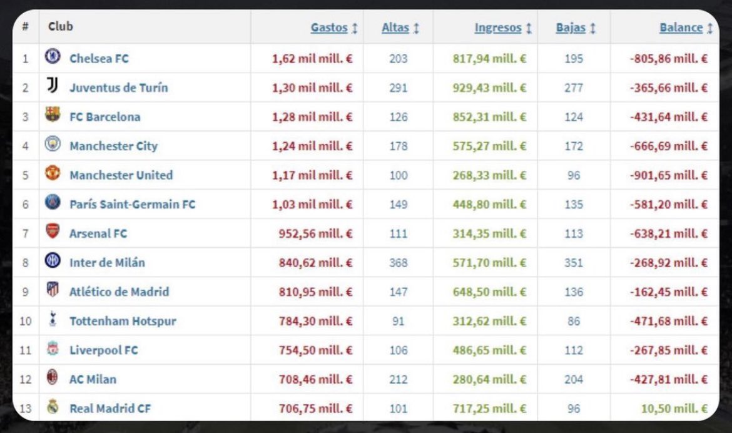Viewport: 732px width, 433px height.
Task: Click the sort arrows next to Gastos
Action: (355, 28)
